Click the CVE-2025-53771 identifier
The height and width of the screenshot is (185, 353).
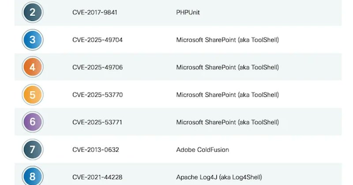point(97,122)
